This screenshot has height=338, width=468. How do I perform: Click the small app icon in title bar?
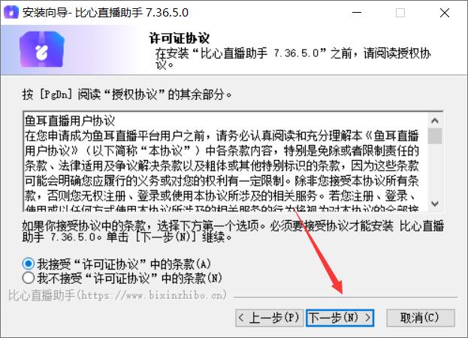tap(11, 12)
